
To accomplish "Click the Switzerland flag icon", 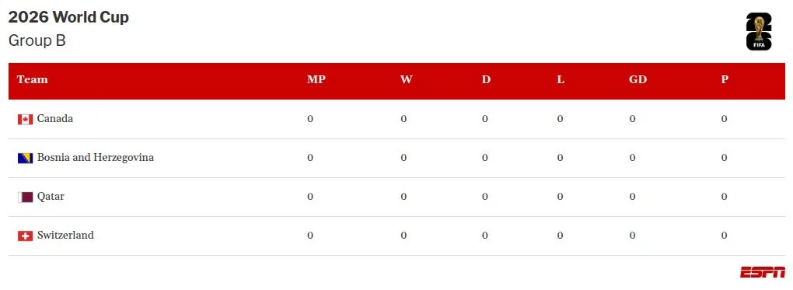I will tap(26, 236).
